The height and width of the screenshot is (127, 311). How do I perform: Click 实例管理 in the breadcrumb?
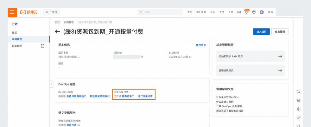coord(69,22)
